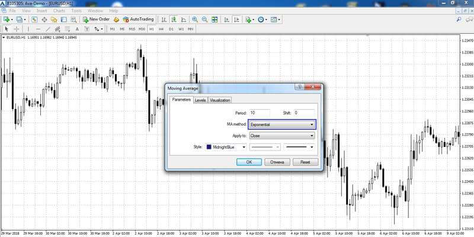This screenshot has height=237, width=474.
Task: Switch chart to D1 timeframe
Action: point(171,29)
